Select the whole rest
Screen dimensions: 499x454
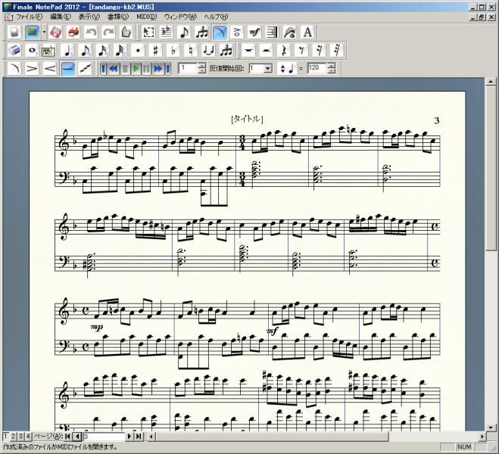(248, 50)
